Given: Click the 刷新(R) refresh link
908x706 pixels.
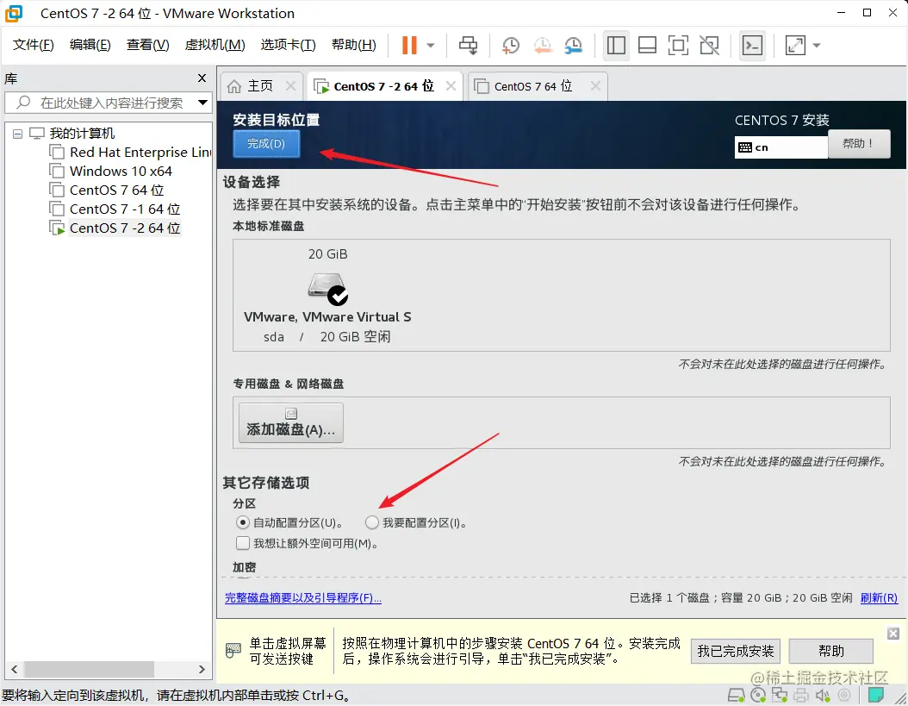Looking at the screenshot, I should [879, 598].
